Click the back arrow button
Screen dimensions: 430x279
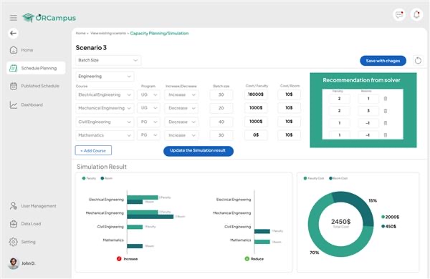pyautogui.click(x=13, y=33)
